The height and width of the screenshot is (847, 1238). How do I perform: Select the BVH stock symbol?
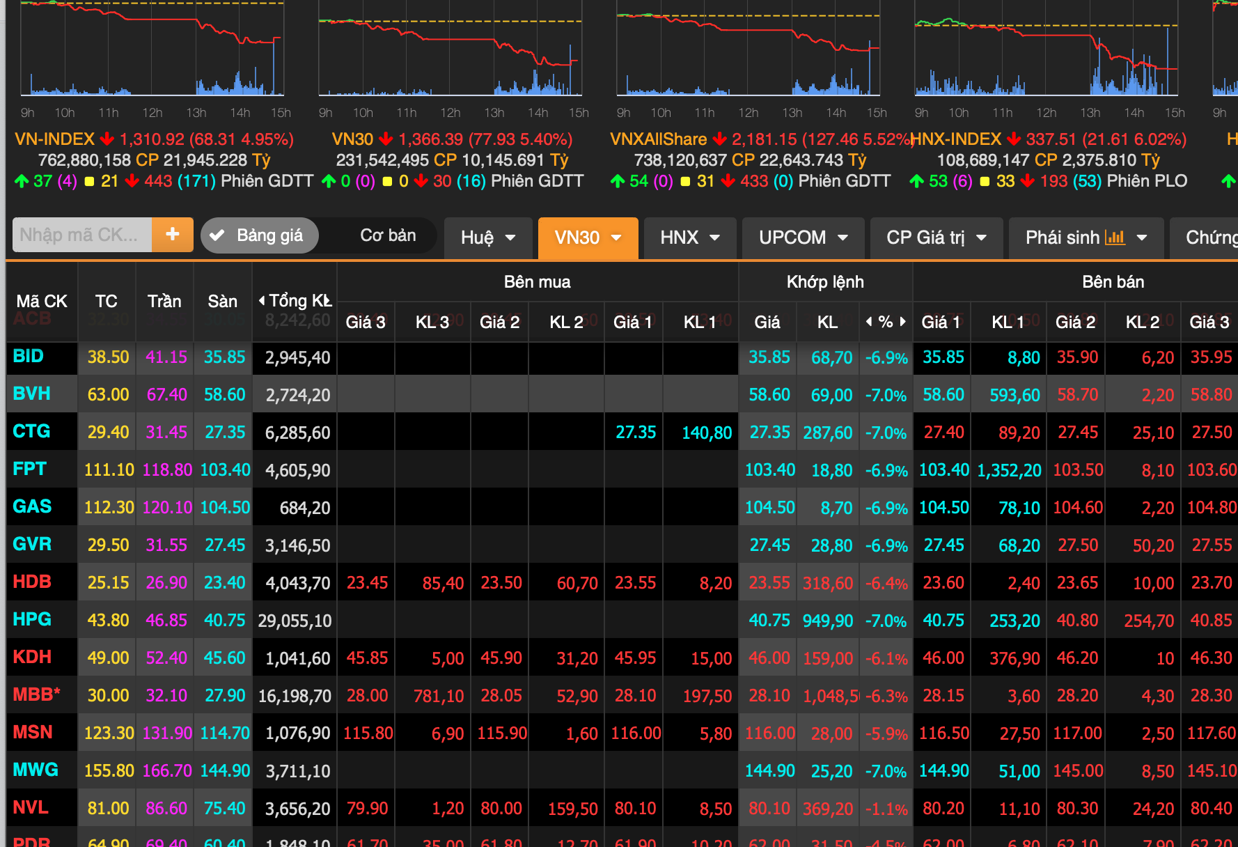click(31, 394)
